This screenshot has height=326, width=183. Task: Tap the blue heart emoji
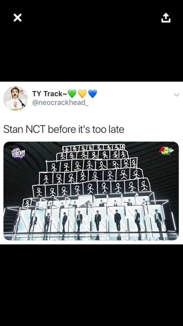(93, 94)
